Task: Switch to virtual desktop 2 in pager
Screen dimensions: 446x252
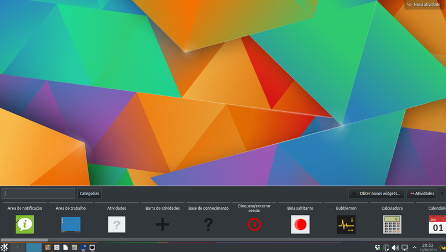Action: click(34, 247)
